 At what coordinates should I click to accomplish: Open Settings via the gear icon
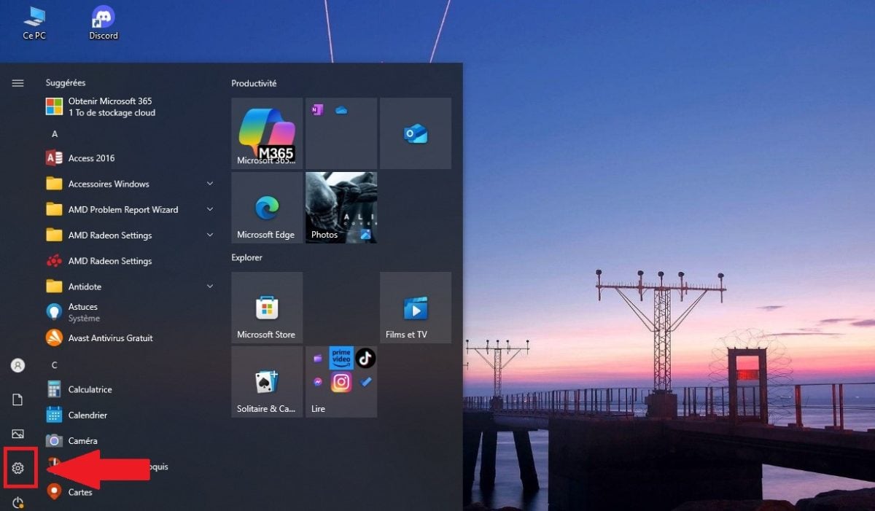[x=18, y=467]
